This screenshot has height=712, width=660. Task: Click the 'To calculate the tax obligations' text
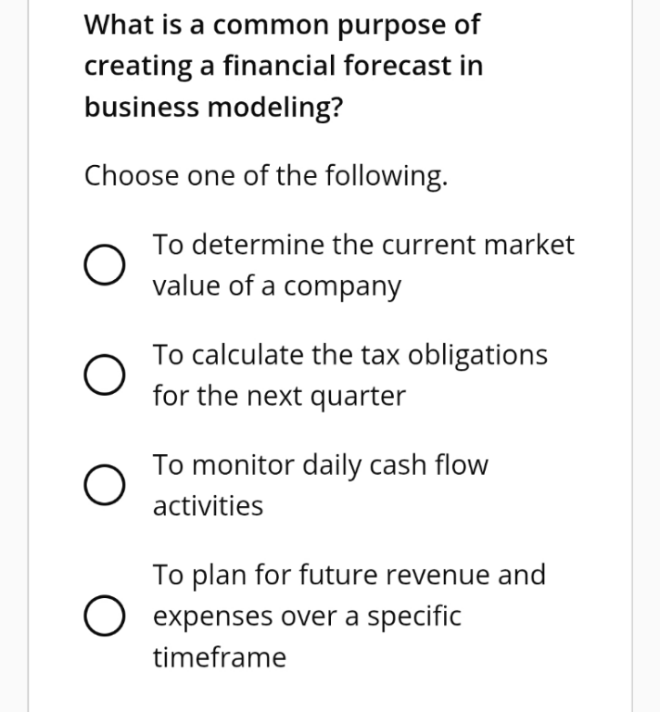[x=350, y=355]
